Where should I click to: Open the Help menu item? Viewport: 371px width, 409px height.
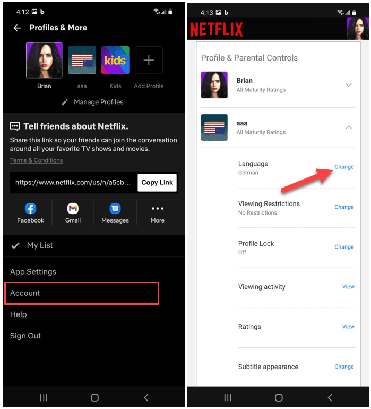coord(18,314)
